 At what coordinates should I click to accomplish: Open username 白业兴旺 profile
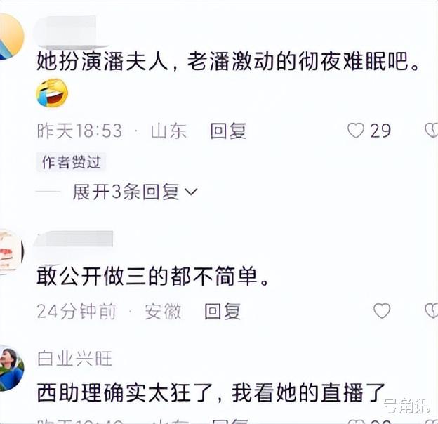pos(74,358)
